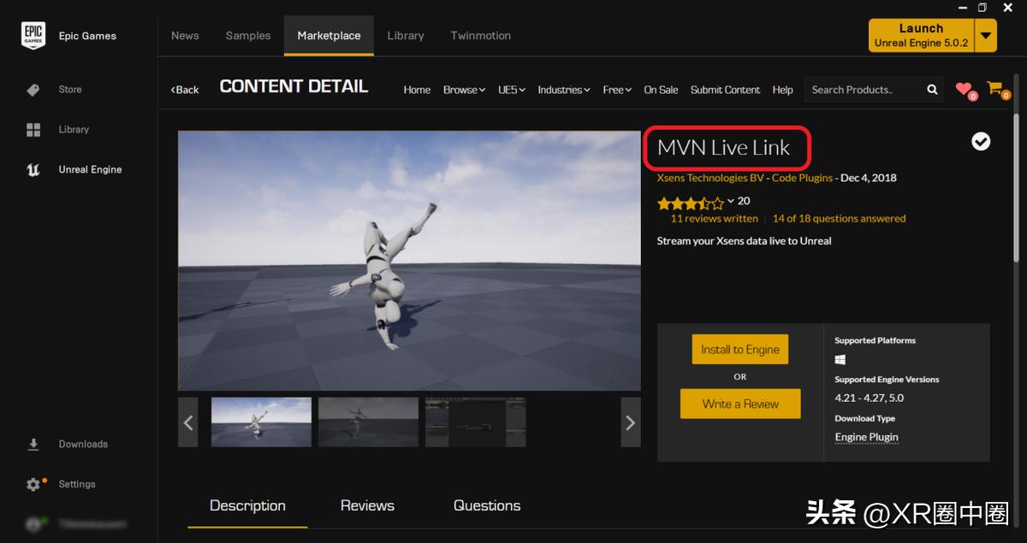Open Downloads in the sidebar
The image size is (1027, 543).
click(x=82, y=445)
